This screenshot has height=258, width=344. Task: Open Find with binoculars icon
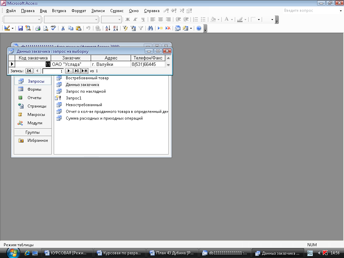pyautogui.click(x=150, y=28)
